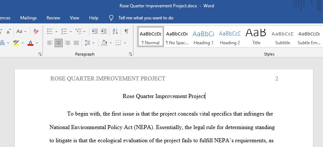Open the Borders dropdown arrow
The image size is (323, 147).
(x=125, y=43)
